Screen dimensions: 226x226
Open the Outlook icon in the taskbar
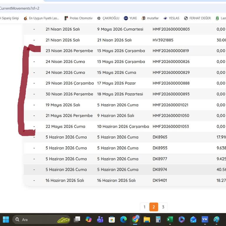click(x=193, y=220)
